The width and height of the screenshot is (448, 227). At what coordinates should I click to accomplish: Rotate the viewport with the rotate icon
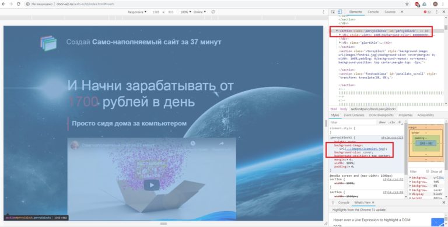[x=213, y=12]
